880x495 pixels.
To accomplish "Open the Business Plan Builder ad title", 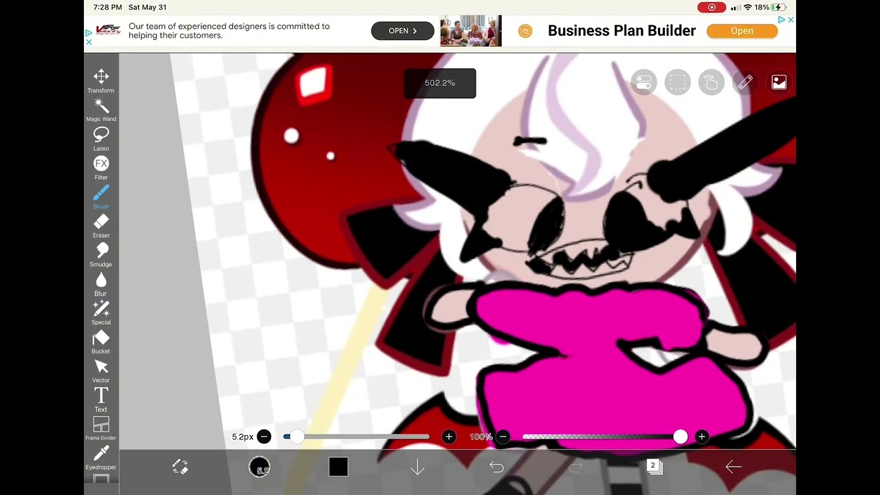I will (621, 31).
